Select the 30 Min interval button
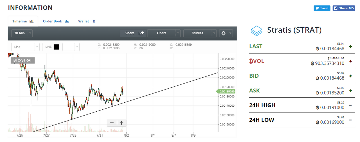 (x=19, y=33)
